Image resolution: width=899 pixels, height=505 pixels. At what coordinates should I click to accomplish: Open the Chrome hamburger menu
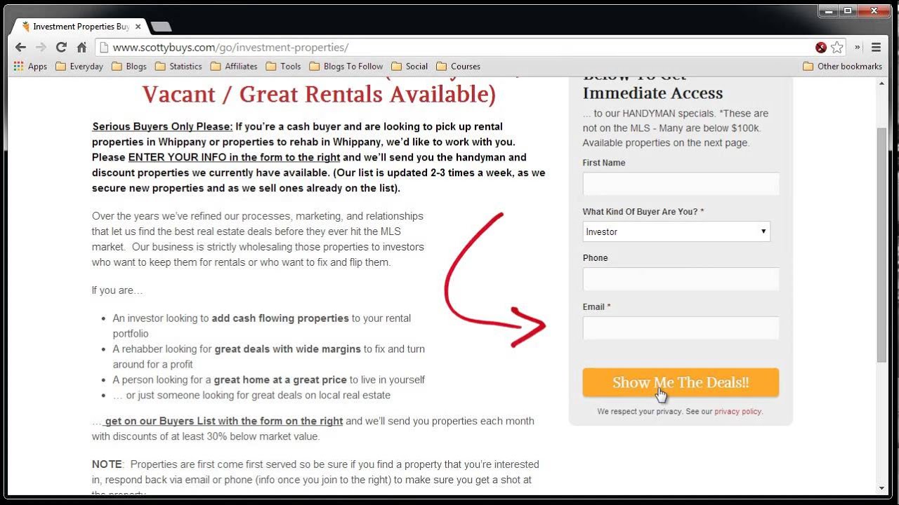[876, 47]
